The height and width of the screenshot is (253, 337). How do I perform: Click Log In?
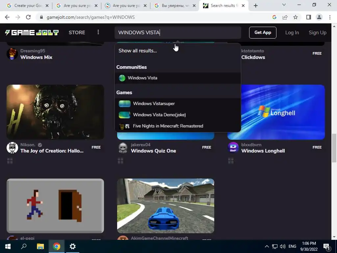coord(292,33)
